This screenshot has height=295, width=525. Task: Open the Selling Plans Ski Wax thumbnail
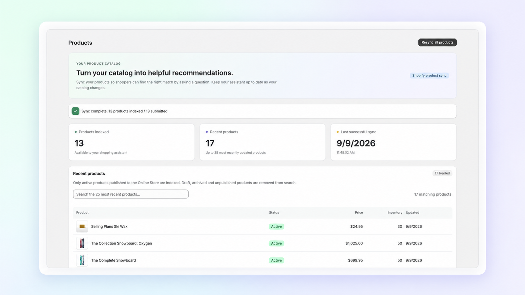[x=82, y=226]
